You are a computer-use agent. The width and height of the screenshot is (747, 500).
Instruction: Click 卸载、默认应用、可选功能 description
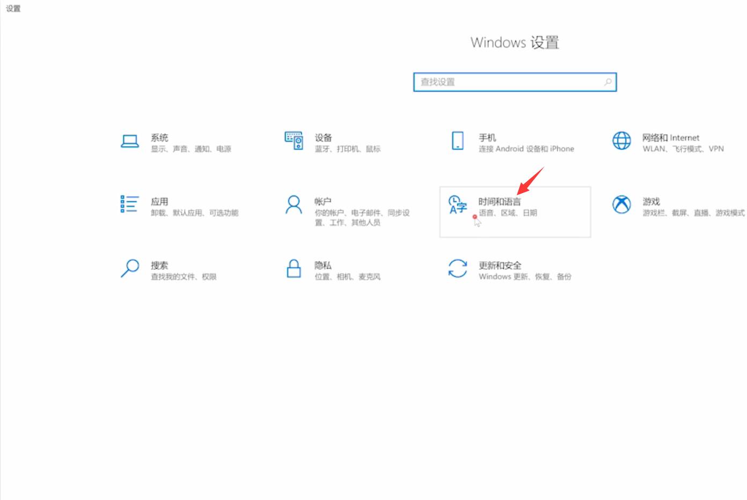pyautogui.click(x=195, y=212)
